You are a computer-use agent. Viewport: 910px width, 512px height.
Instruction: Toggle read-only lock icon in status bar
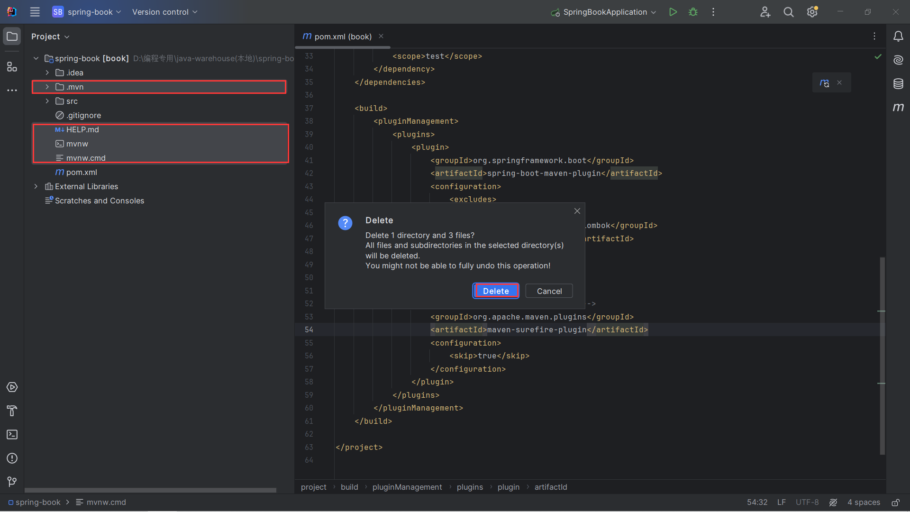895,503
